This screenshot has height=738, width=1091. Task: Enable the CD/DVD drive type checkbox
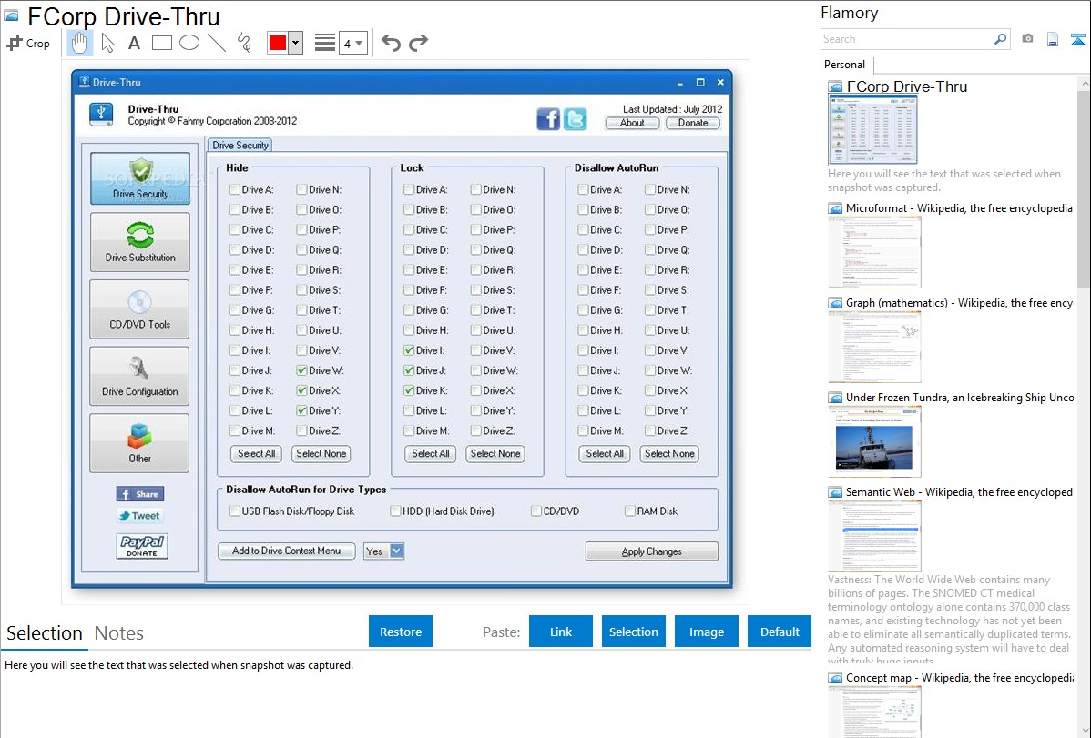click(535, 511)
